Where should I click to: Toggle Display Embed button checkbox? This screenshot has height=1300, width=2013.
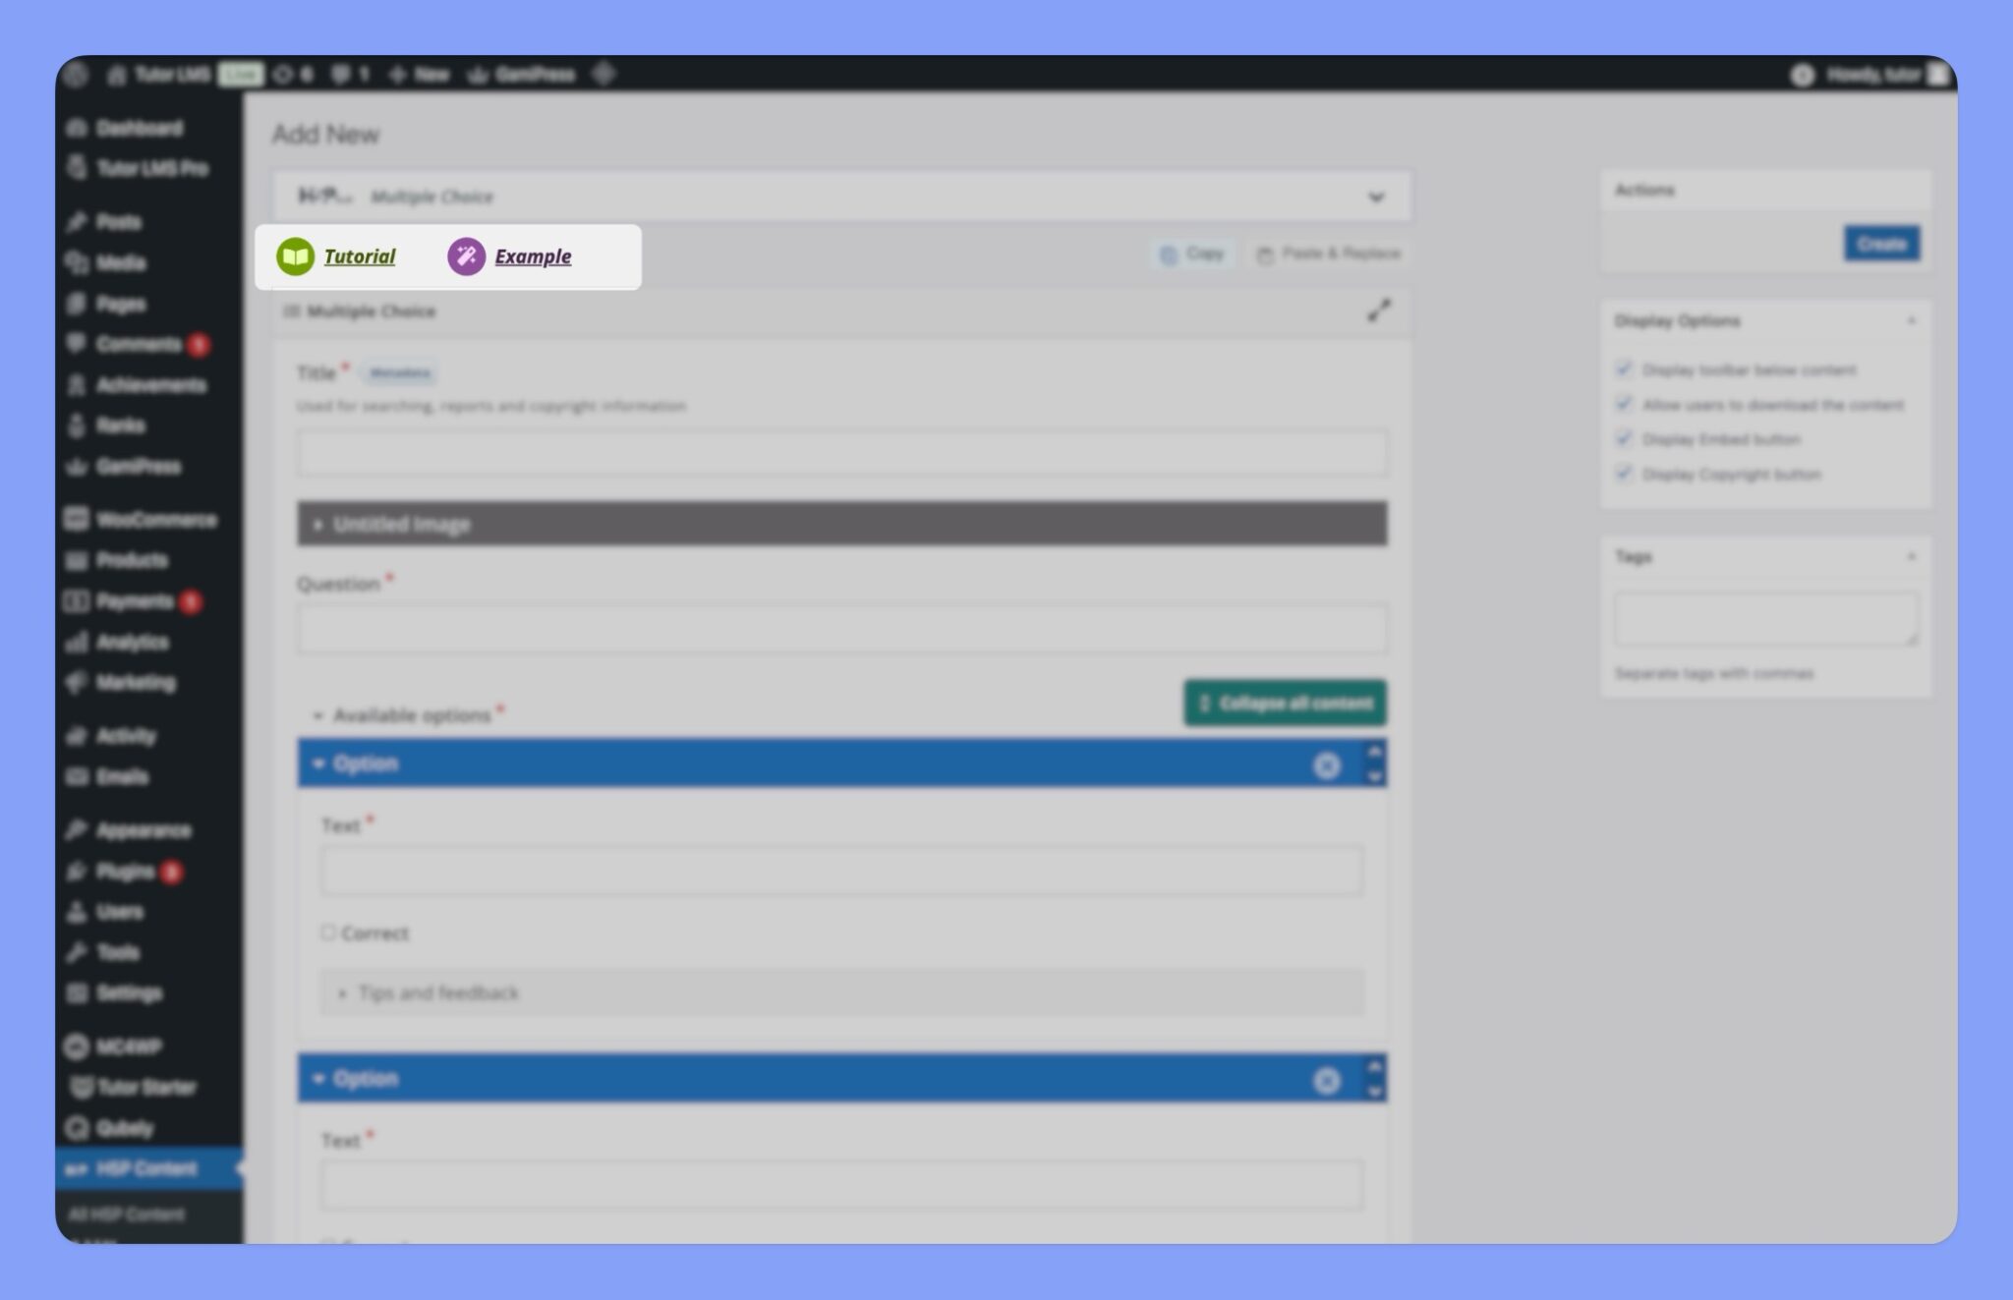click(x=1624, y=439)
